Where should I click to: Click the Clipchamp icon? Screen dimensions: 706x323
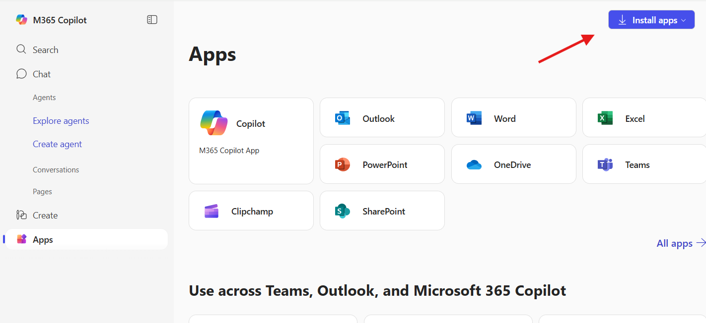pos(212,211)
